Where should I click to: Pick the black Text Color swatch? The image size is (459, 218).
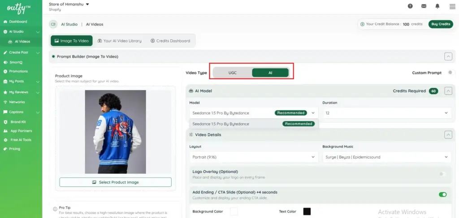click(x=307, y=211)
